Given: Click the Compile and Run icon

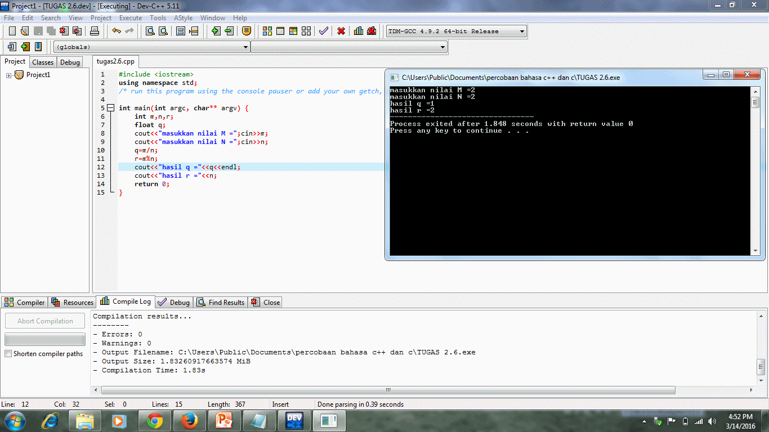Looking at the screenshot, I should click(293, 31).
